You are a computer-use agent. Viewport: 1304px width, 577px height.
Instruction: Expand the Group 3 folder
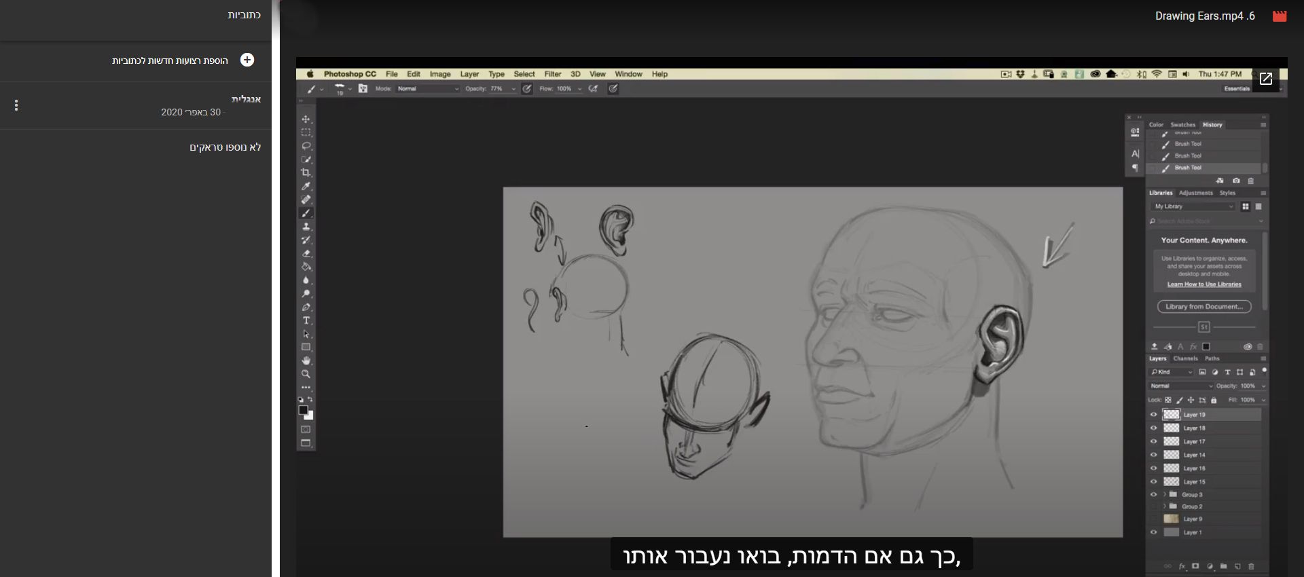(1165, 494)
